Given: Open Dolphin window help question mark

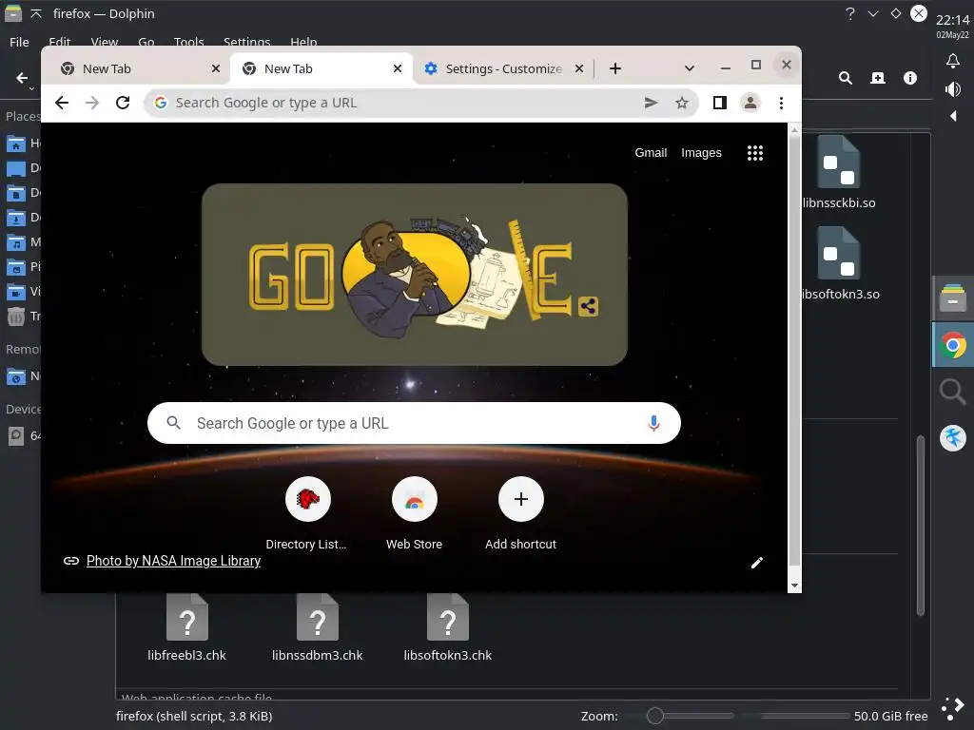Looking at the screenshot, I should pos(850,13).
